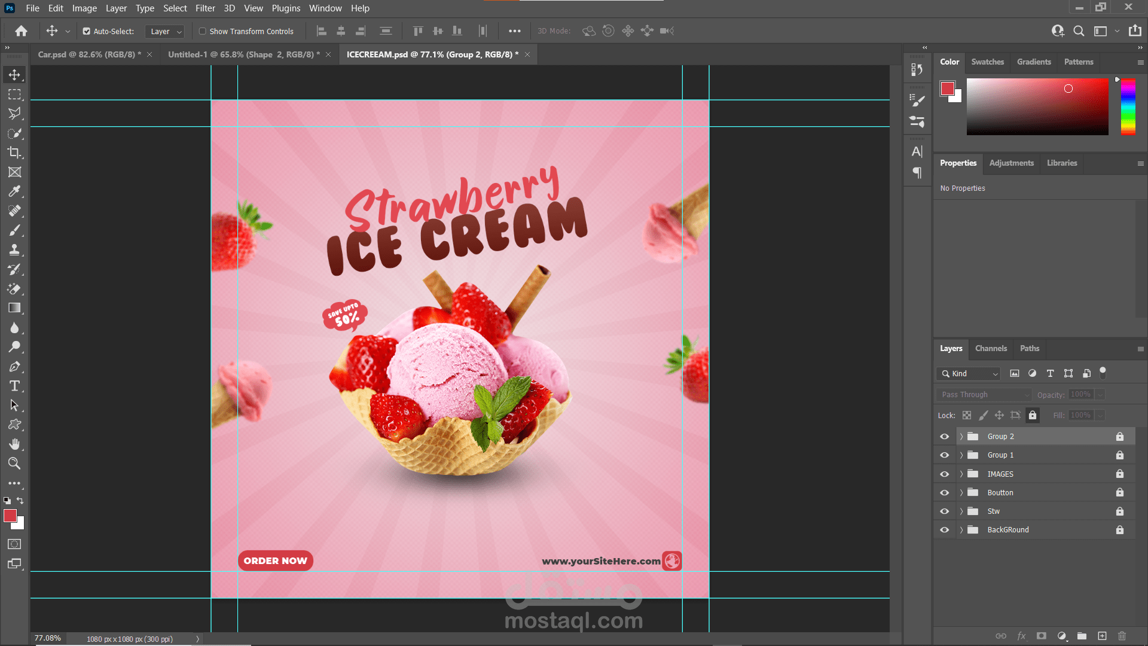The height and width of the screenshot is (646, 1148).
Task: Toggle the Auto-Select checkbox
Action: coord(87,31)
